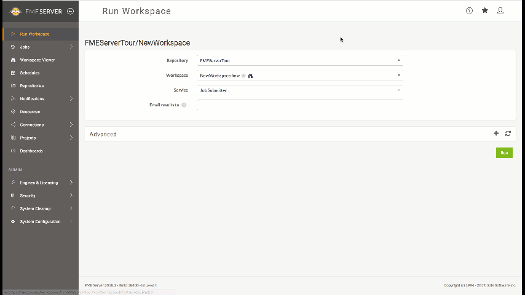Click the Run Workspace play icon

click(x=13, y=34)
